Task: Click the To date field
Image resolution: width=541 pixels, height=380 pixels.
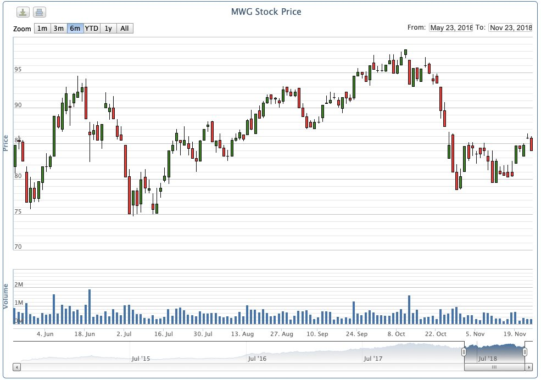Action: 510,28
